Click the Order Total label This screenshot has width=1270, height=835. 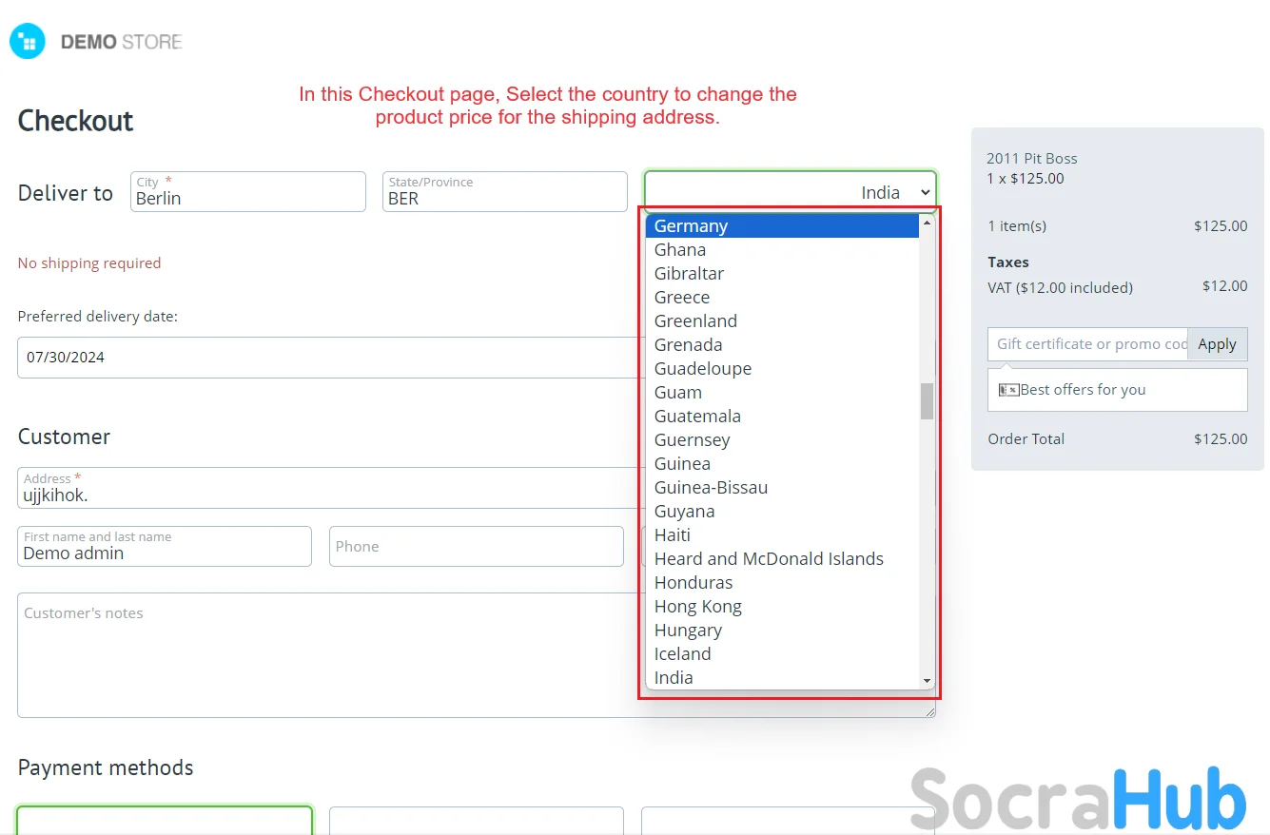point(1026,439)
